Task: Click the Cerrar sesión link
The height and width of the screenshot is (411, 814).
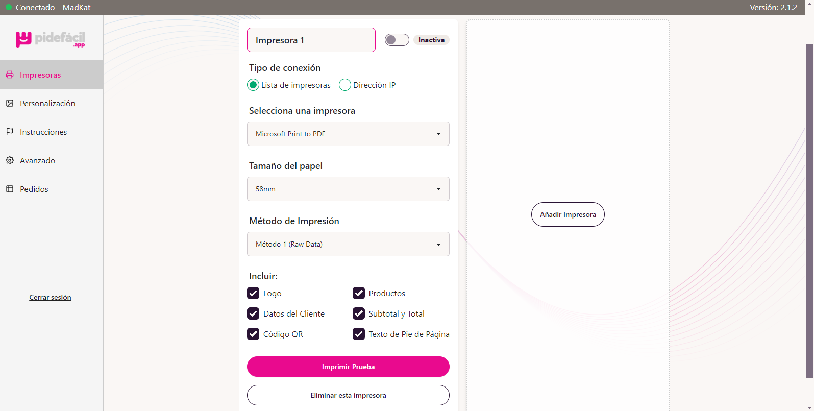Action: tap(50, 297)
